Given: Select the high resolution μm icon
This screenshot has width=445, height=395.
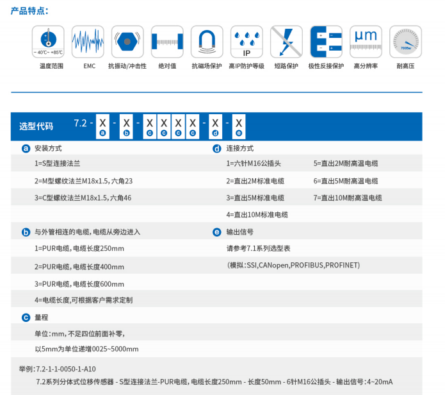Looking at the screenshot, I should coord(366,42).
